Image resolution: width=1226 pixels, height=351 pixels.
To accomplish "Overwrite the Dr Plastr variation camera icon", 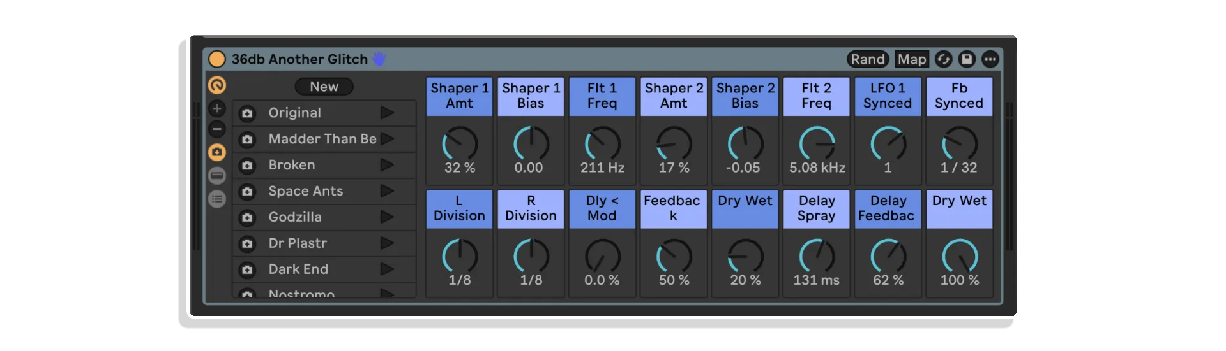I will click(x=247, y=244).
